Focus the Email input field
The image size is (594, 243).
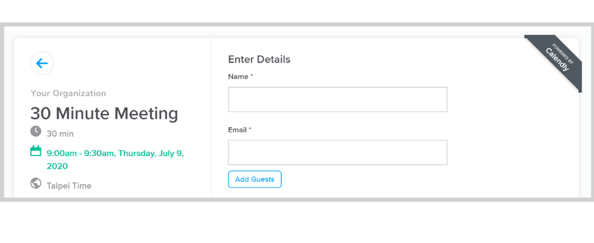337,152
